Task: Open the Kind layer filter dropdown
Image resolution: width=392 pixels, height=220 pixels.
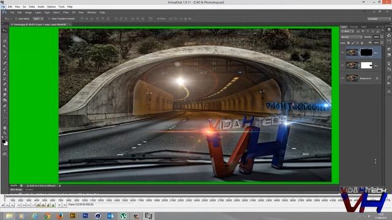Action: [347, 31]
